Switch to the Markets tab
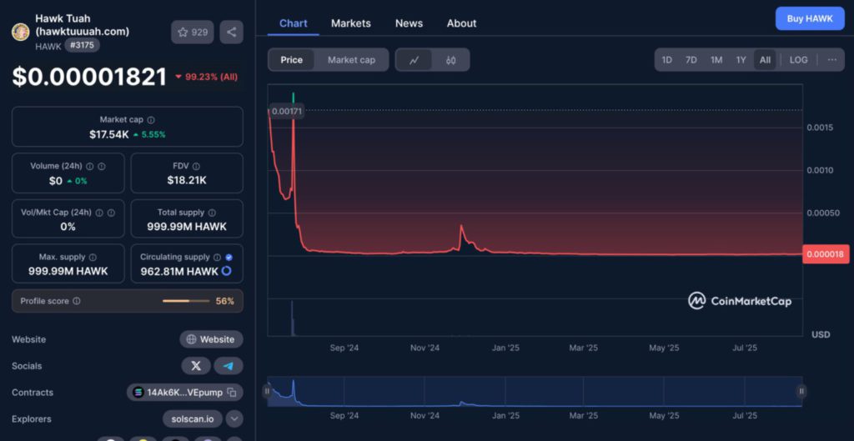The image size is (854, 441). [350, 23]
